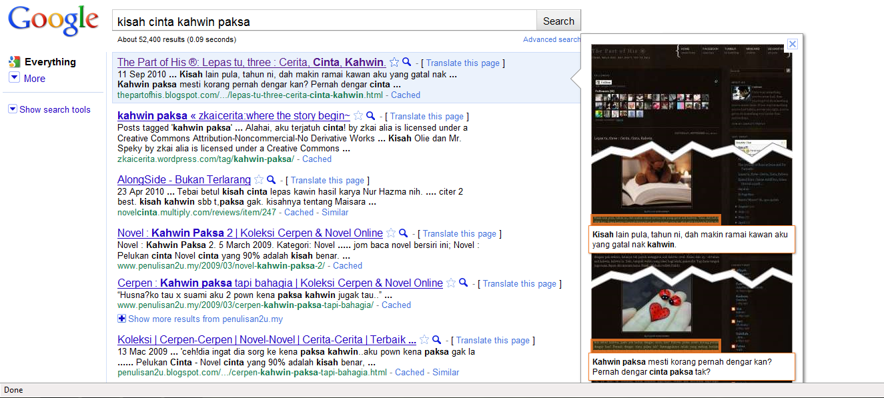Star the 'AlongSide - Bukan Terlarang' result
Image resolution: width=884 pixels, height=398 pixels.
(x=259, y=180)
